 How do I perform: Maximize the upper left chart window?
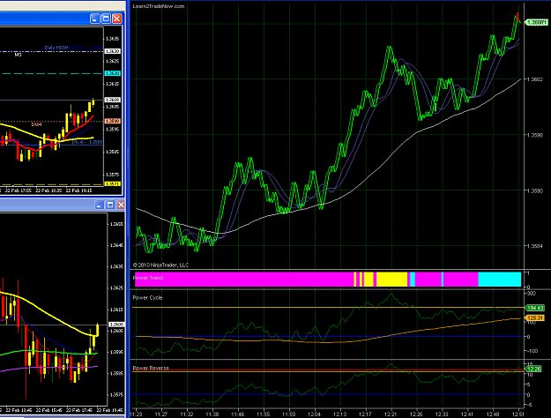106,19
